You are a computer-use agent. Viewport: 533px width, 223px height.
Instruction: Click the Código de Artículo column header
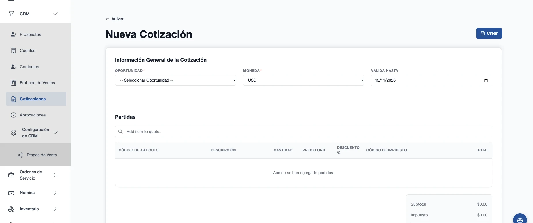(x=139, y=150)
